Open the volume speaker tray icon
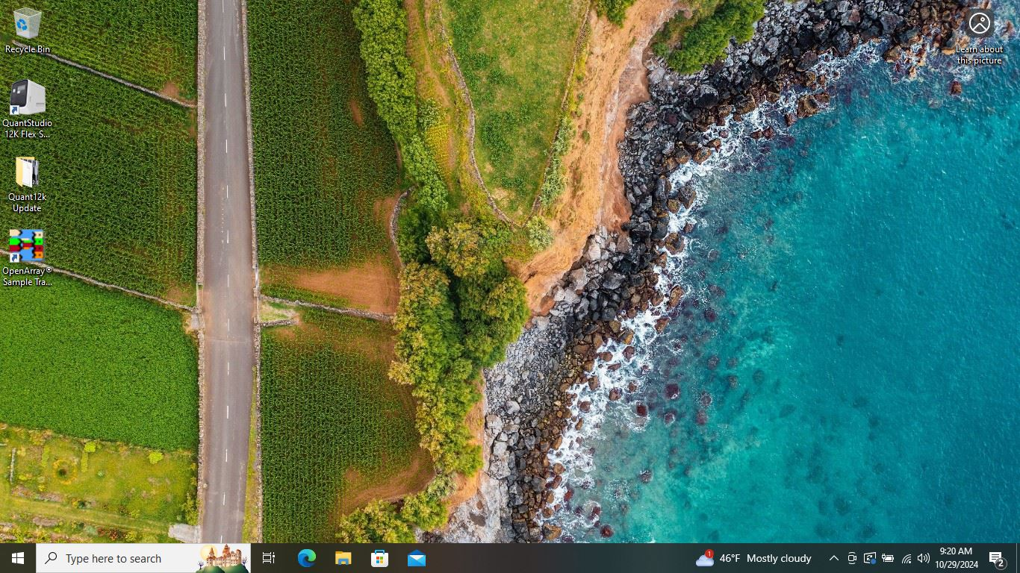The width and height of the screenshot is (1020, 573). pyautogui.click(x=924, y=558)
